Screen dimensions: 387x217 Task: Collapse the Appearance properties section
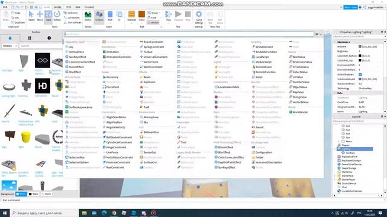[335, 42]
